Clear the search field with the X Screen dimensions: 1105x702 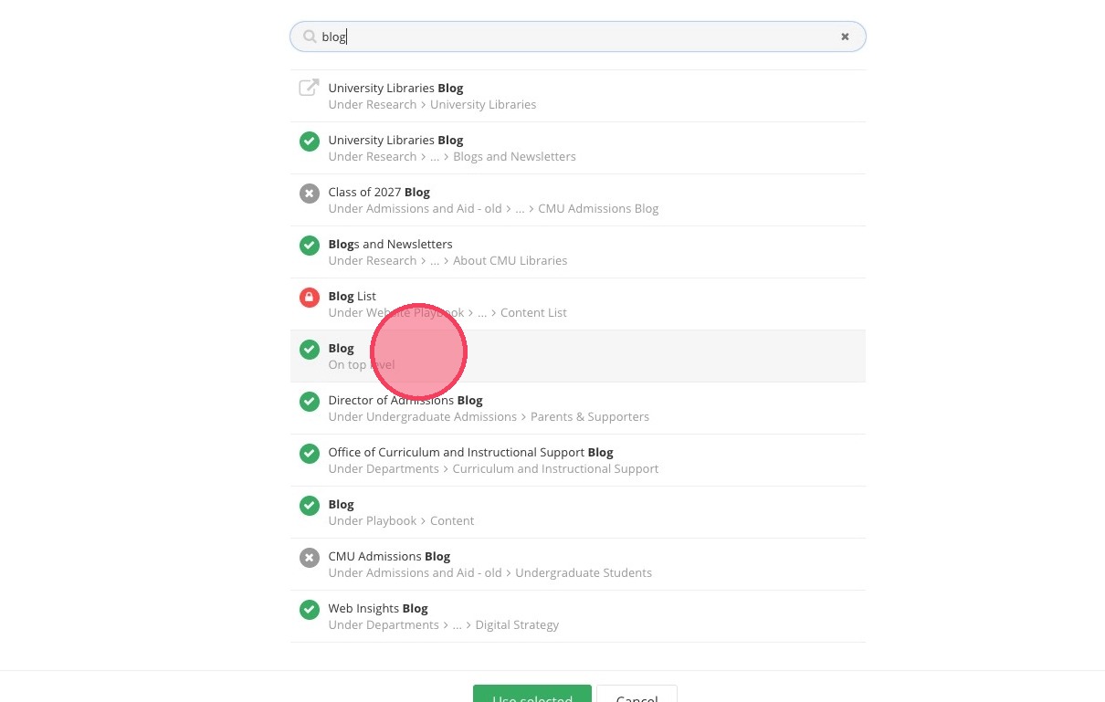(x=845, y=37)
